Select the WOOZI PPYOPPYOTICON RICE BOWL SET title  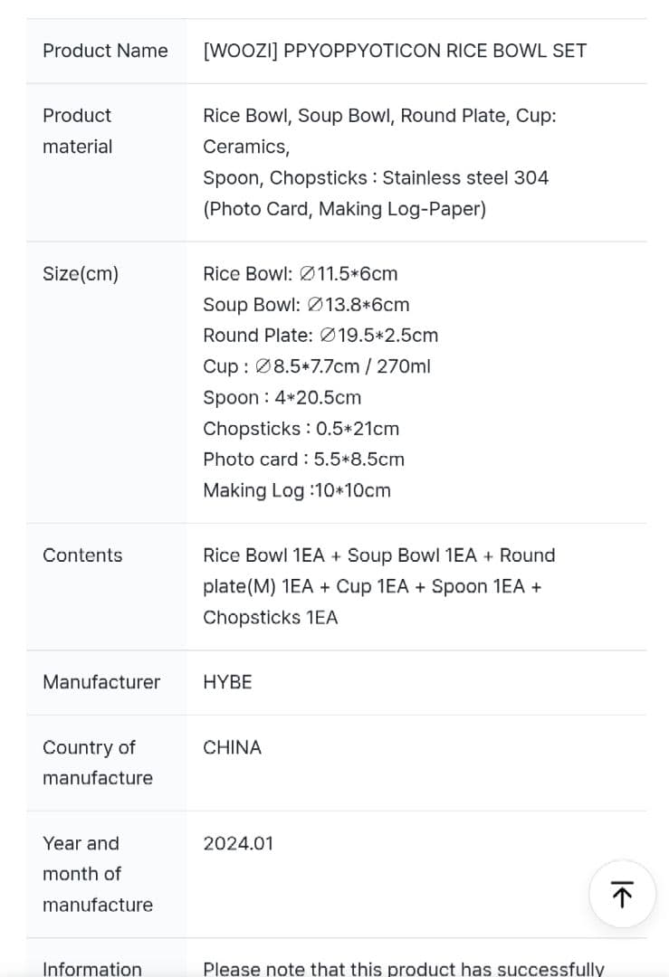pyautogui.click(x=395, y=51)
